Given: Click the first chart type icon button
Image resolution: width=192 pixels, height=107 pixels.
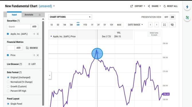Looking at the screenshot, I should click(150, 25).
